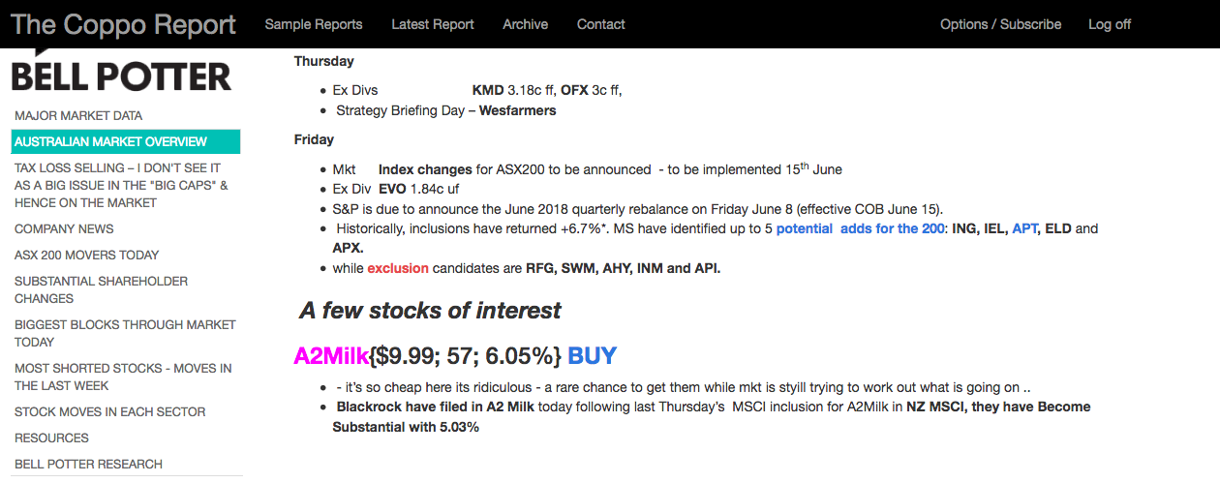Screen dimensions: 1220x483
Task: View ASX 200 Movers Today
Action: click(x=87, y=256)
